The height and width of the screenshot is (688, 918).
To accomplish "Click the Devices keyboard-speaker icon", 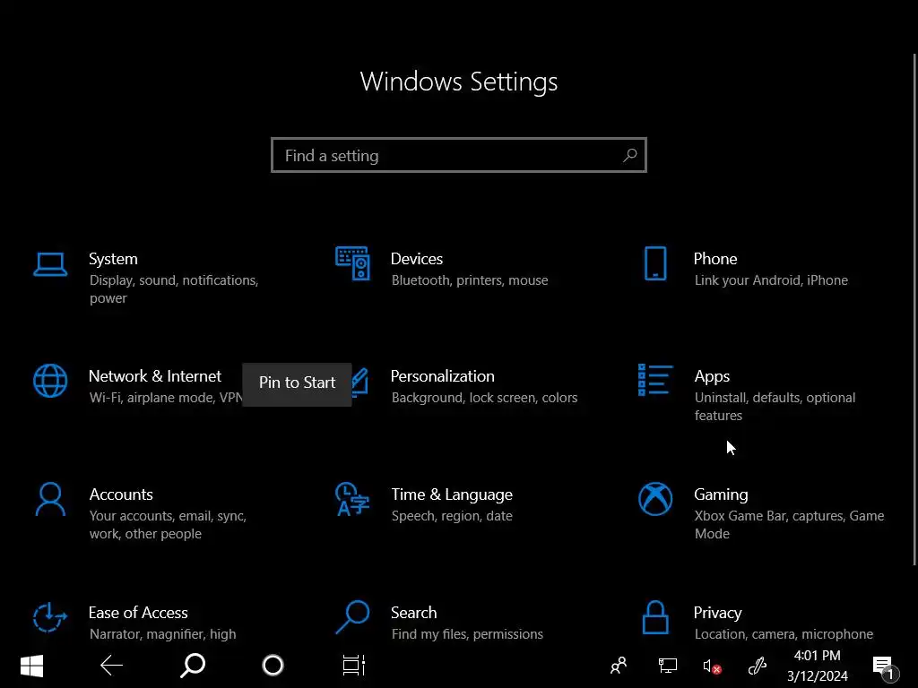I will (x=352, y=263).
